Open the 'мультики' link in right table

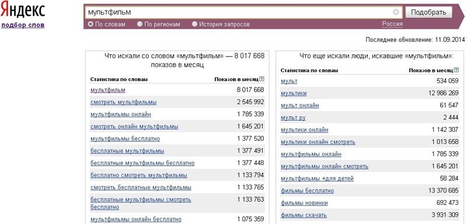(x=294, y=93)
